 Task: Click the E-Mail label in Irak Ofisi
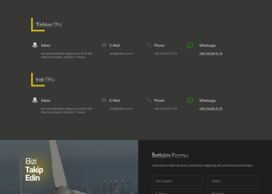(x=115, y=101)
